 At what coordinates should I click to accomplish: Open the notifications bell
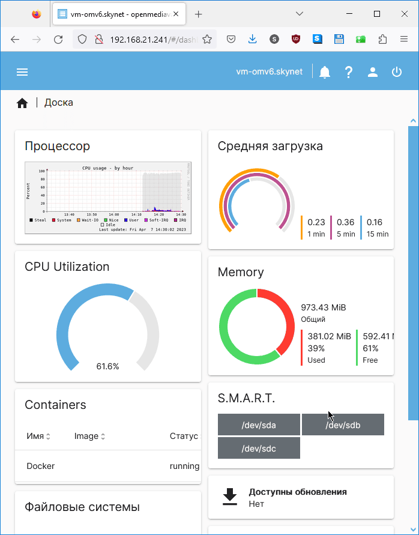point(325,72)
